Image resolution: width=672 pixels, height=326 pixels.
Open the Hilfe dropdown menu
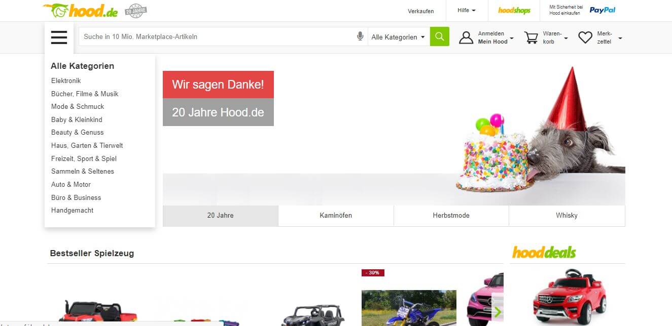click(x=466, y=11)
